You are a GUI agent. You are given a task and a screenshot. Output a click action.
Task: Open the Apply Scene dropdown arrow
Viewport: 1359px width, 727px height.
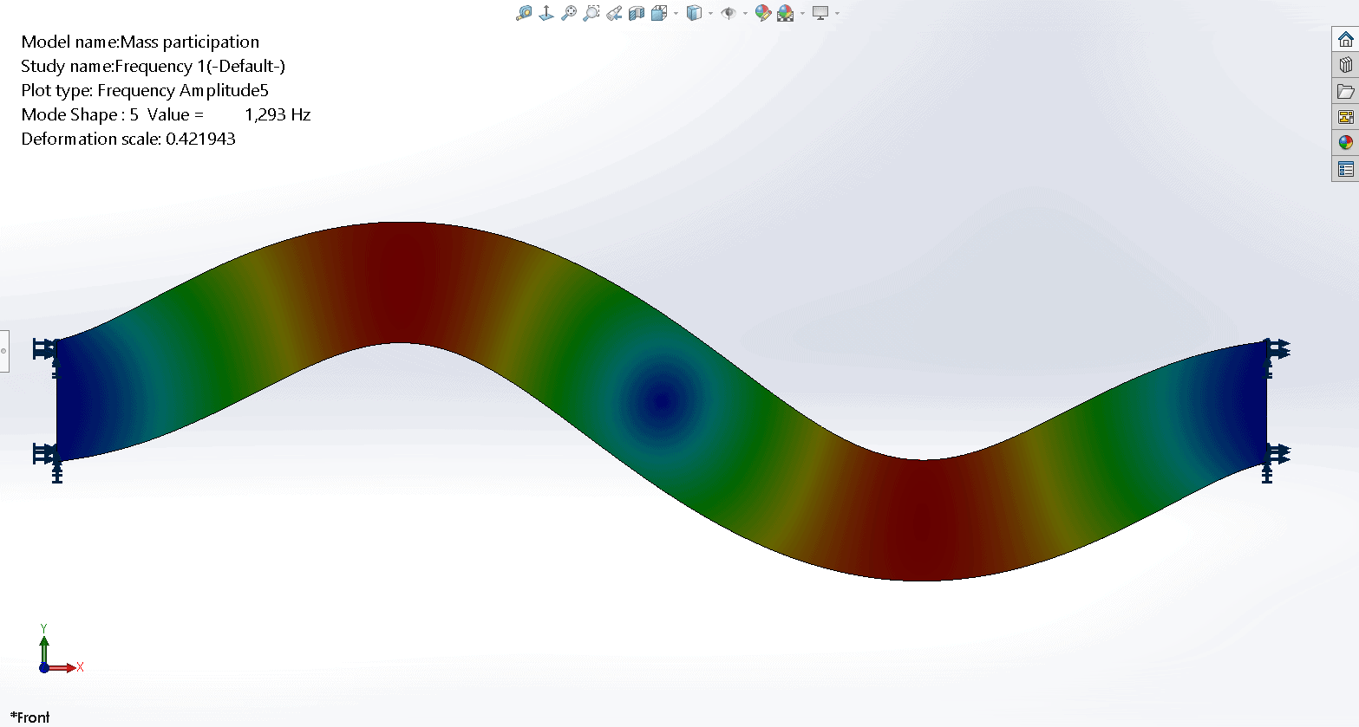coord(802,13)
